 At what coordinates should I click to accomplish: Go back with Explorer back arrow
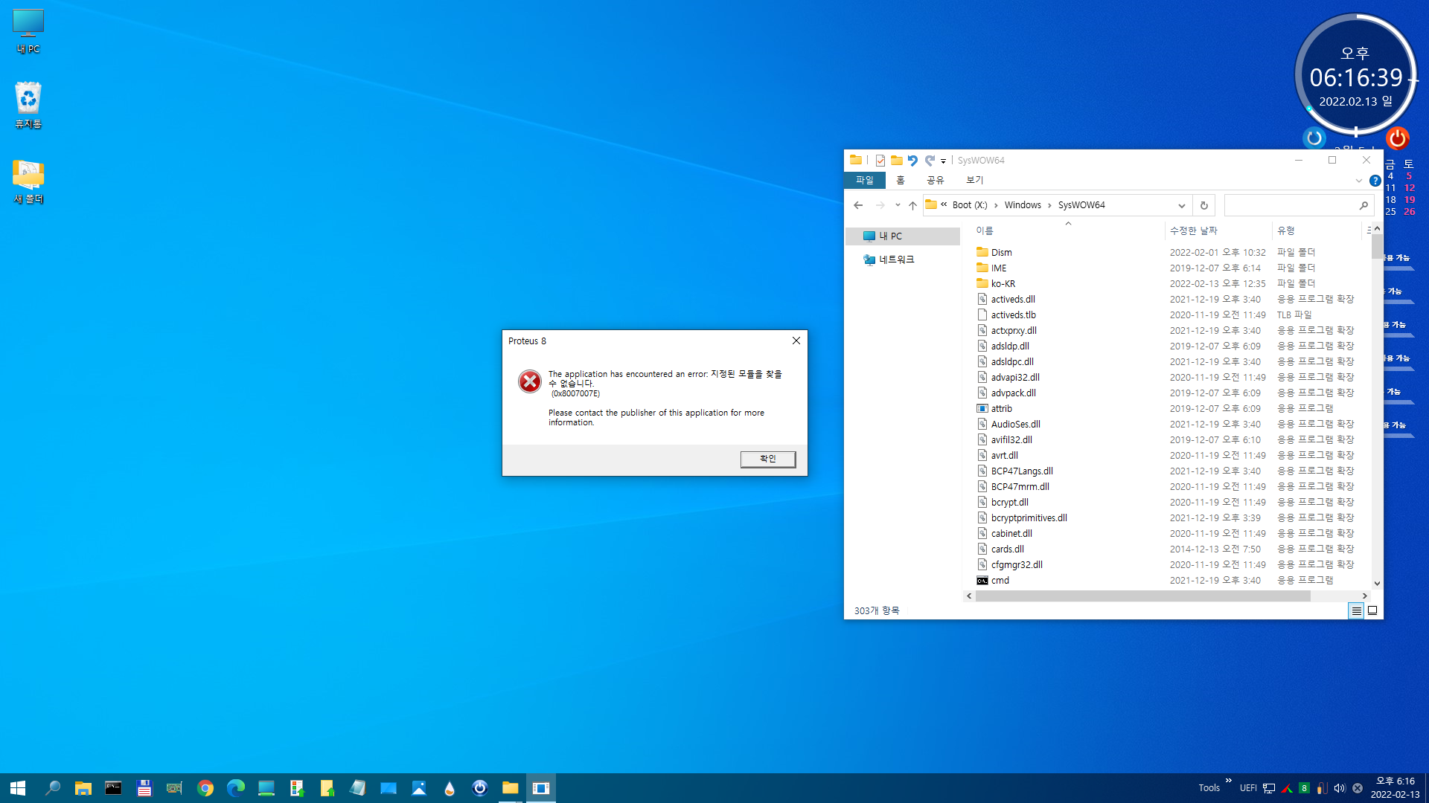[x=858, y=205]
